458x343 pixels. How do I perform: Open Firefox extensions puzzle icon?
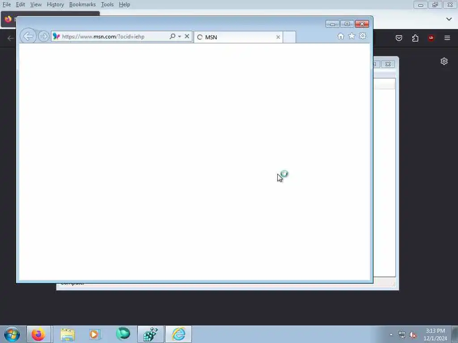point(415,38)
